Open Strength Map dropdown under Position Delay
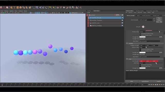The image size is (165, 92). 142,39
